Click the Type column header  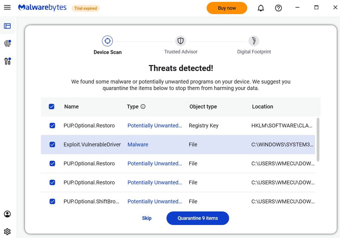coord(132,107)
